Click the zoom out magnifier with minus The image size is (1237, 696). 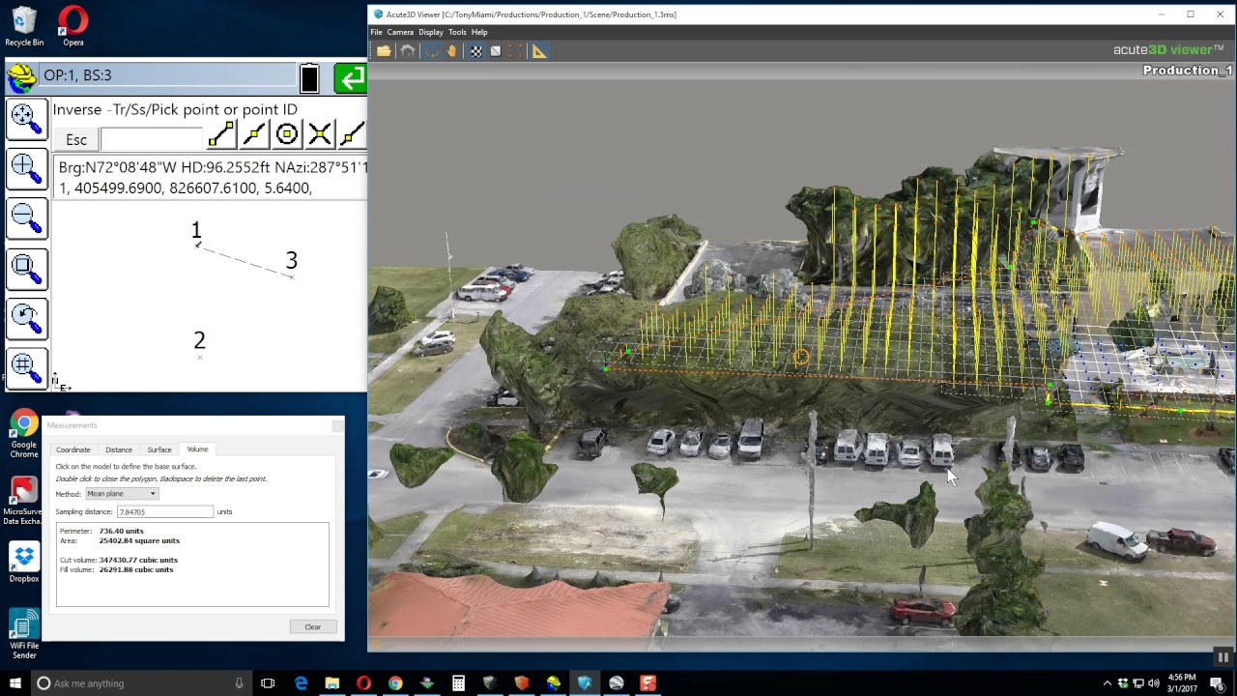tap(26, 218)
